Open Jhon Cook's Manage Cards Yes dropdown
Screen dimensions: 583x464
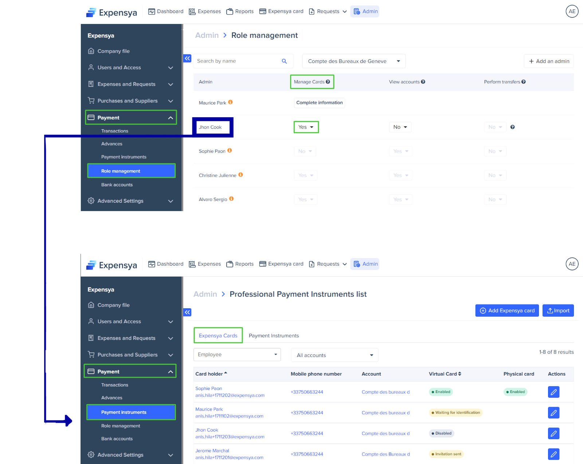coord(306,127)
